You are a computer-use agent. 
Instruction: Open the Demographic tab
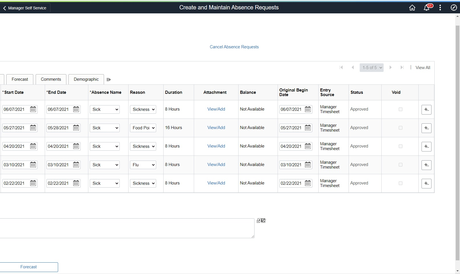click(x=86, y=79)
